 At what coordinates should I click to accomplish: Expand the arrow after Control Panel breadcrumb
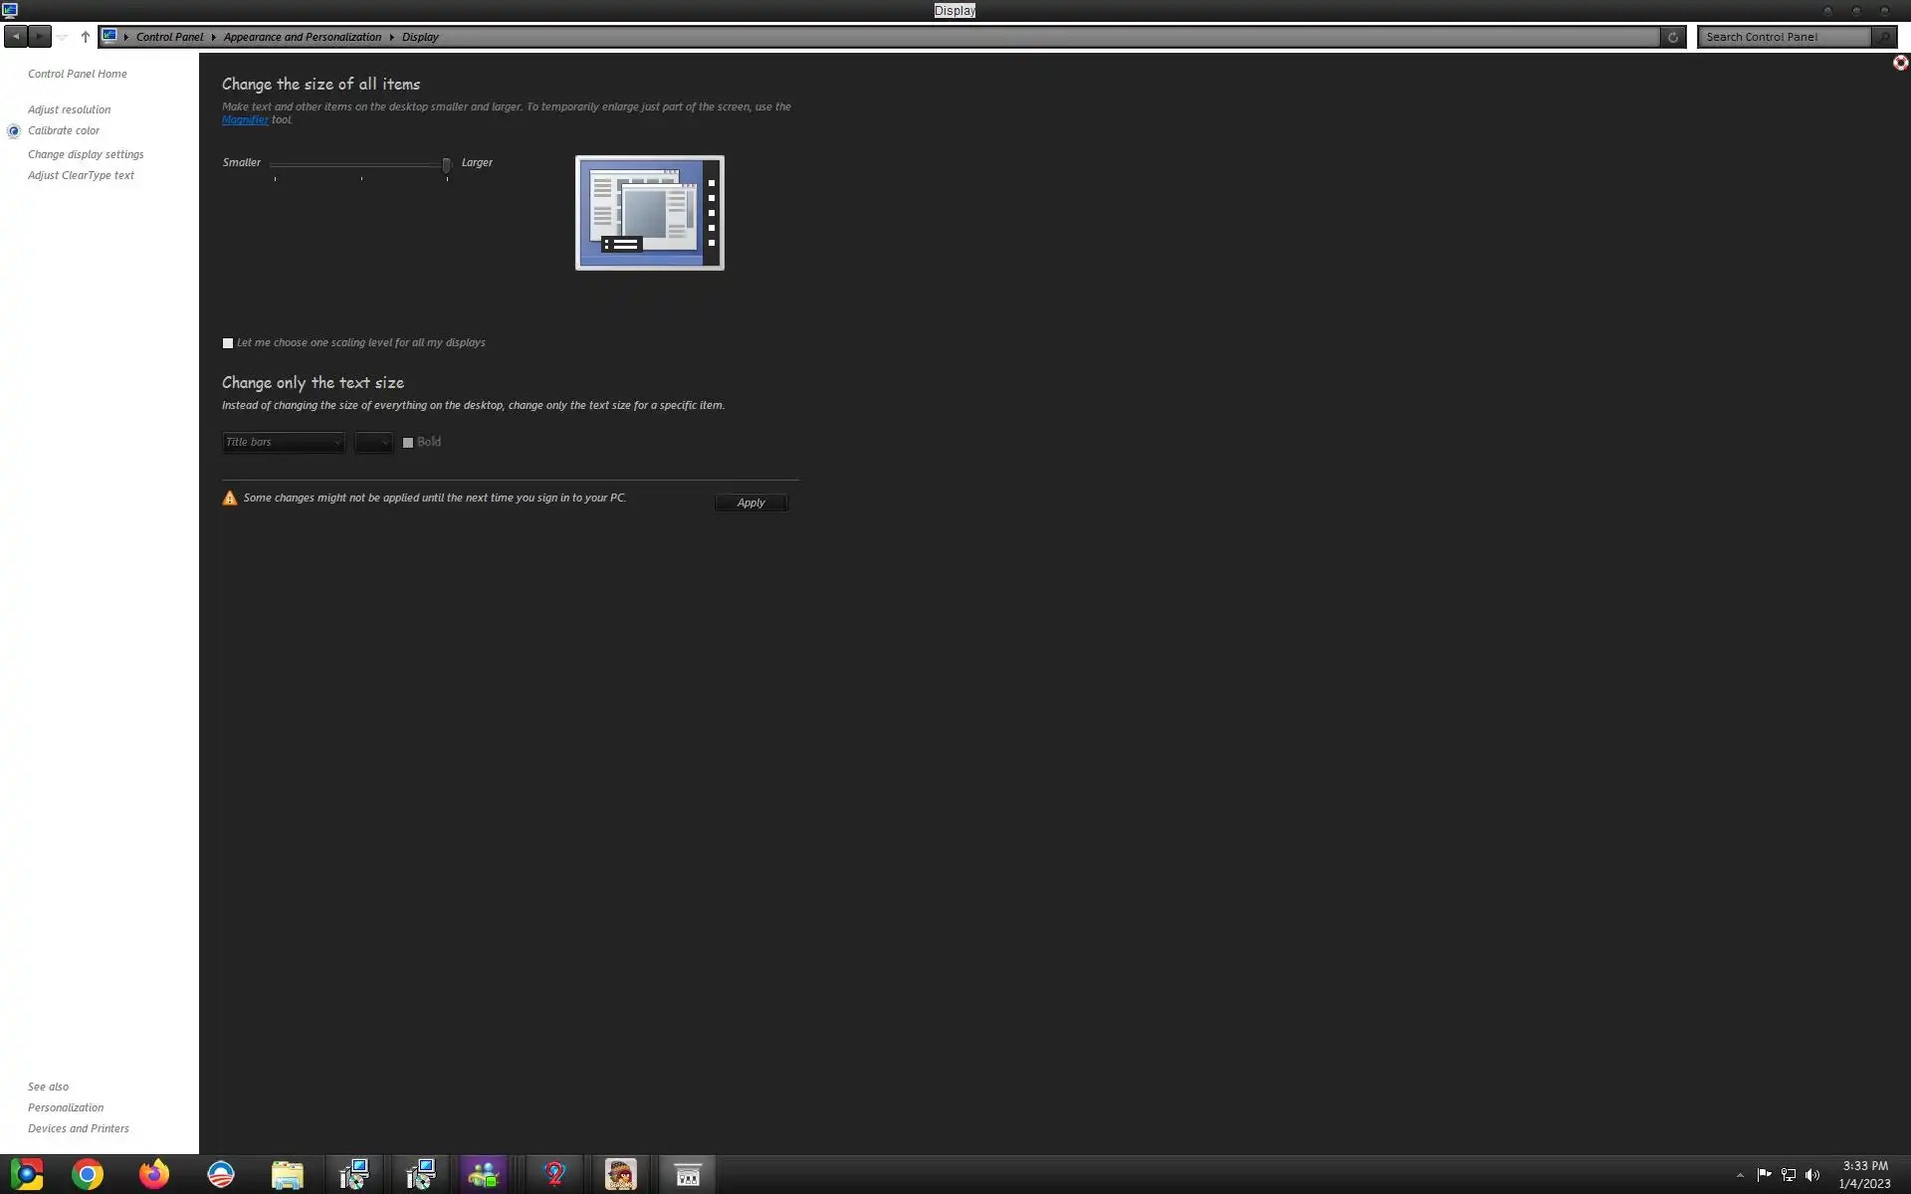pyautogui.click(x=213, y=37)
